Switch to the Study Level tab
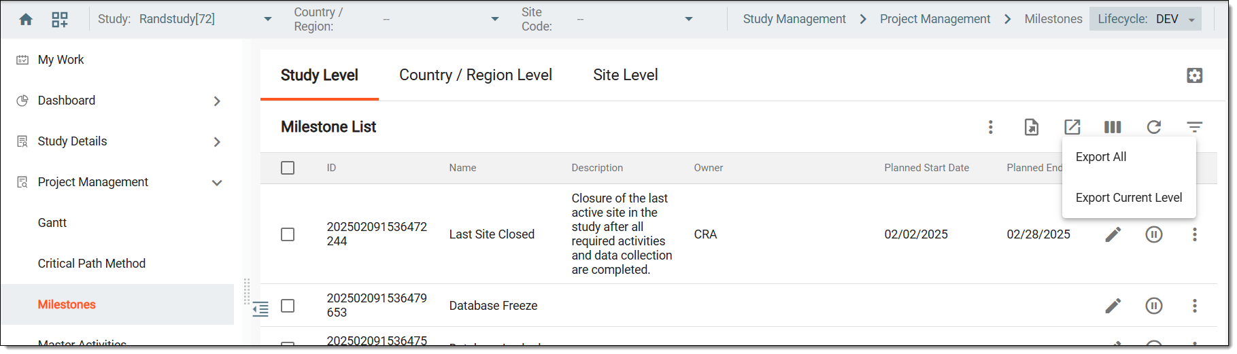 [320, 75]
